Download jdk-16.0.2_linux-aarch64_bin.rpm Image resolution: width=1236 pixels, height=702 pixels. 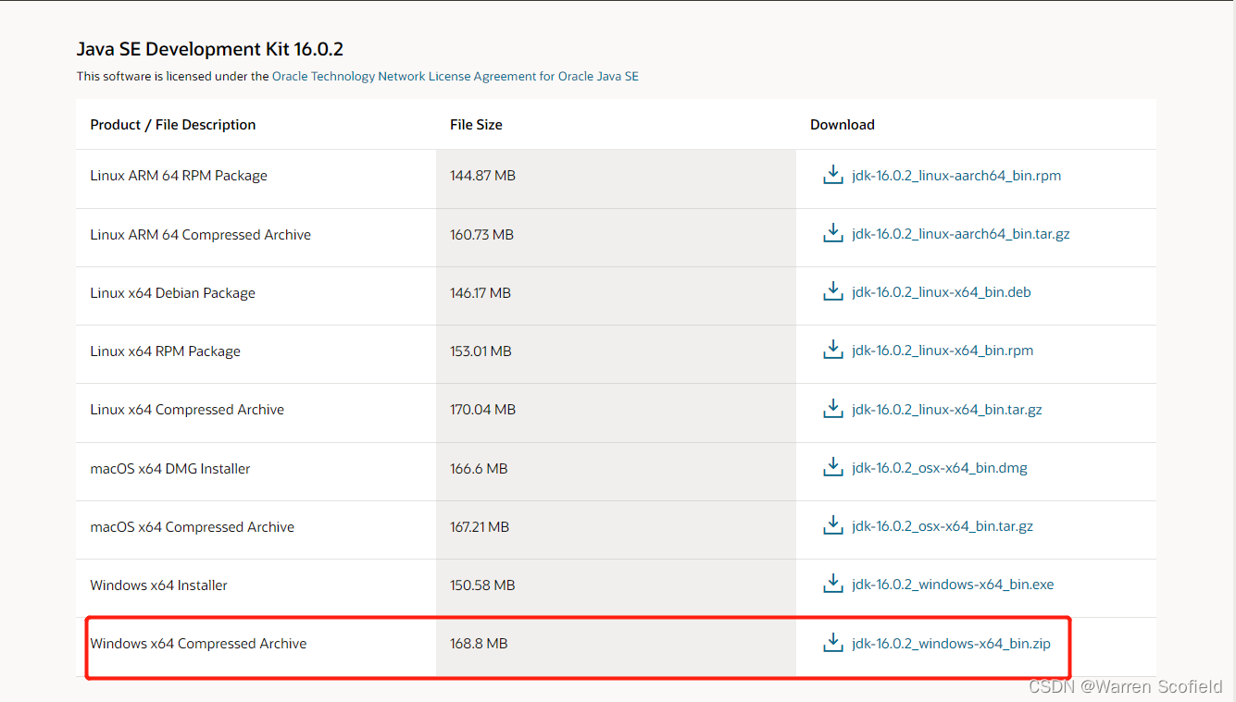click(x=956, y=176)
